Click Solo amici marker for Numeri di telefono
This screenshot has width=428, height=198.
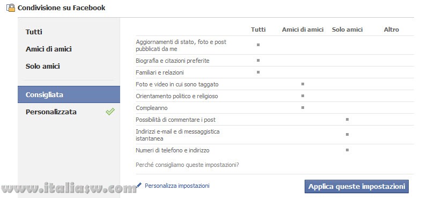click(x=347, y=150)
